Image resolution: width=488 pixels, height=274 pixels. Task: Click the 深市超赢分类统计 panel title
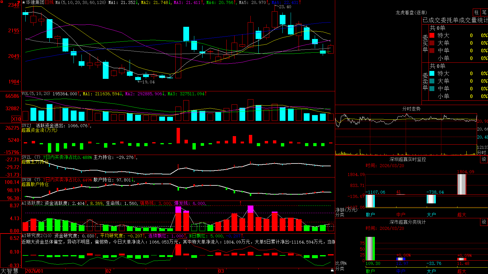click(x=408, y=222)
